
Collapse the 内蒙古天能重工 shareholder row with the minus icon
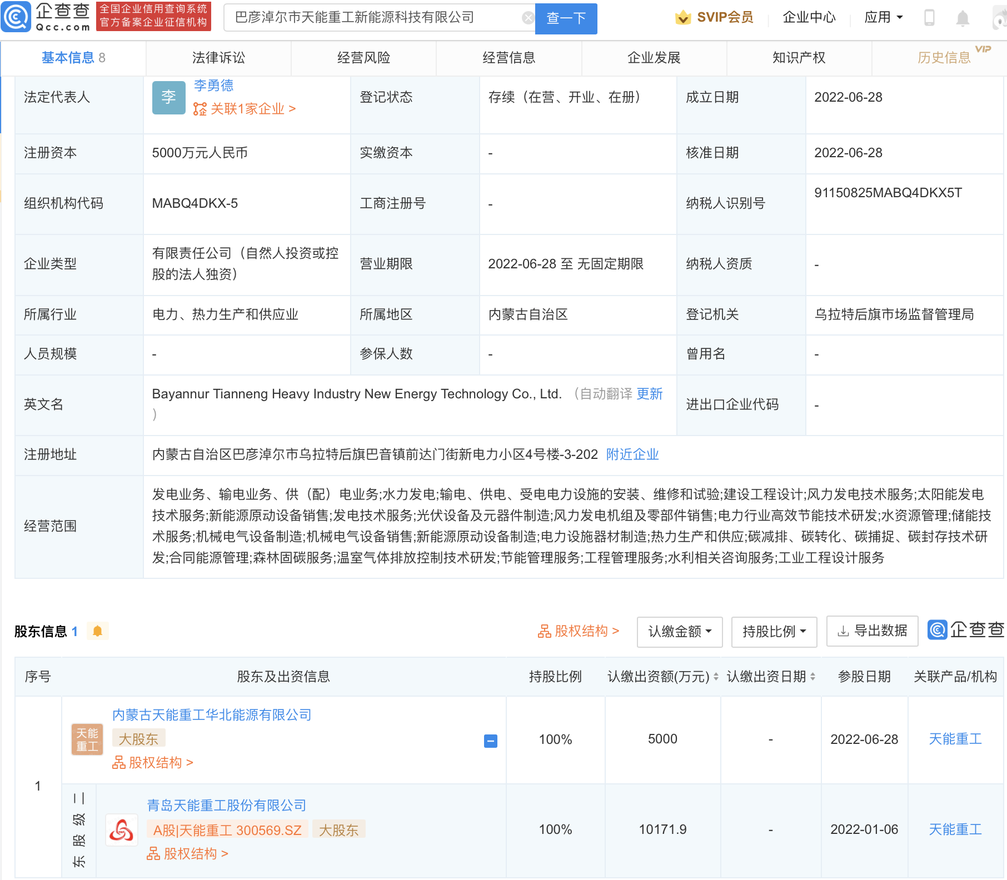tap(491, 741)
